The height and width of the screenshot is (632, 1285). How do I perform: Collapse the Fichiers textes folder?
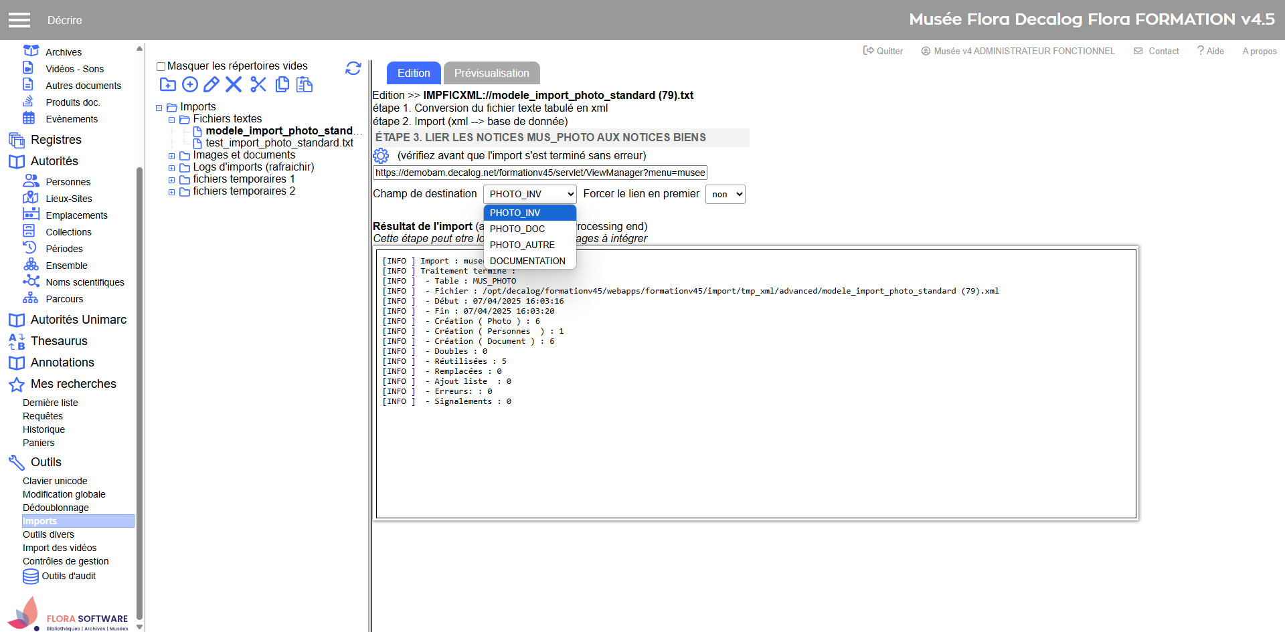tap(172, 120)
